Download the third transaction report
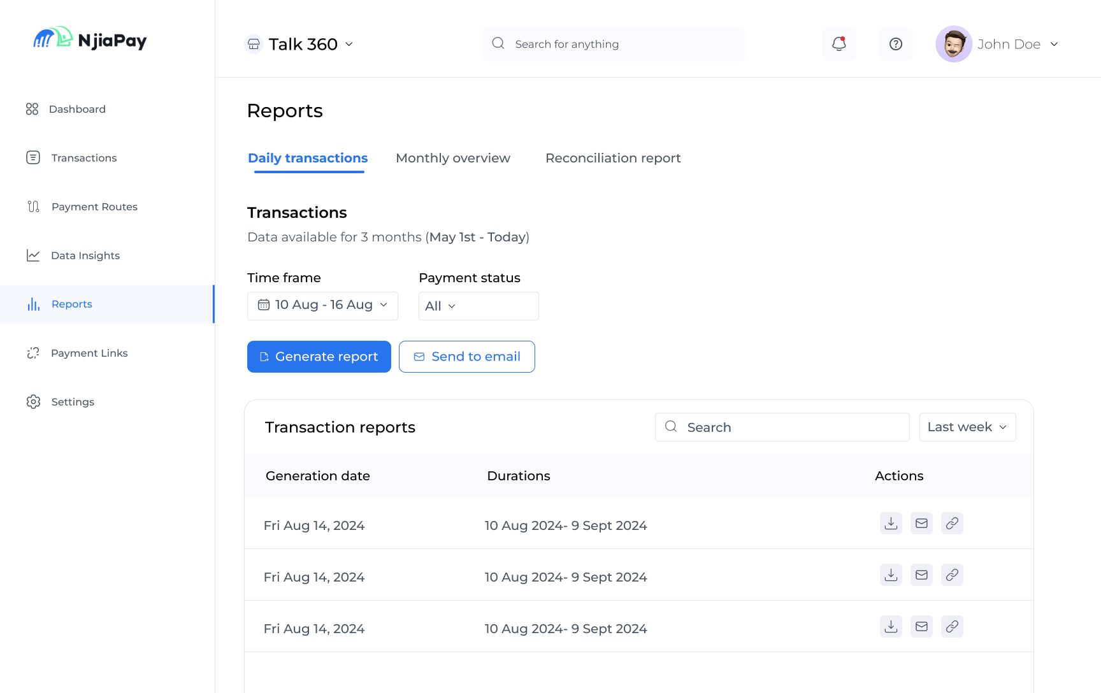The height and width of the screenshot is (693, 1101). [x=891, y=627]
